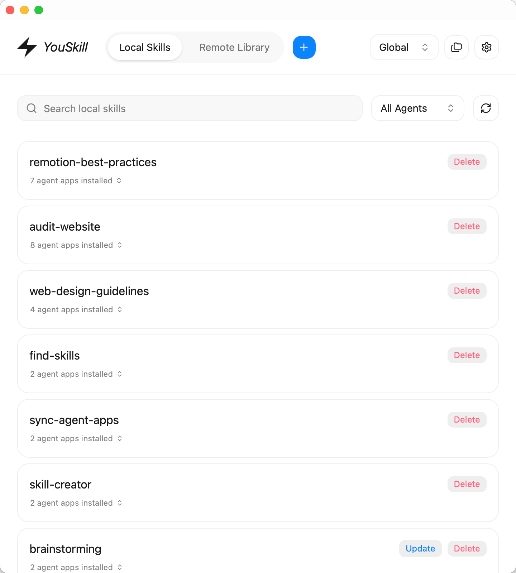Click the search magnifier icon

[x=32, y=108]
